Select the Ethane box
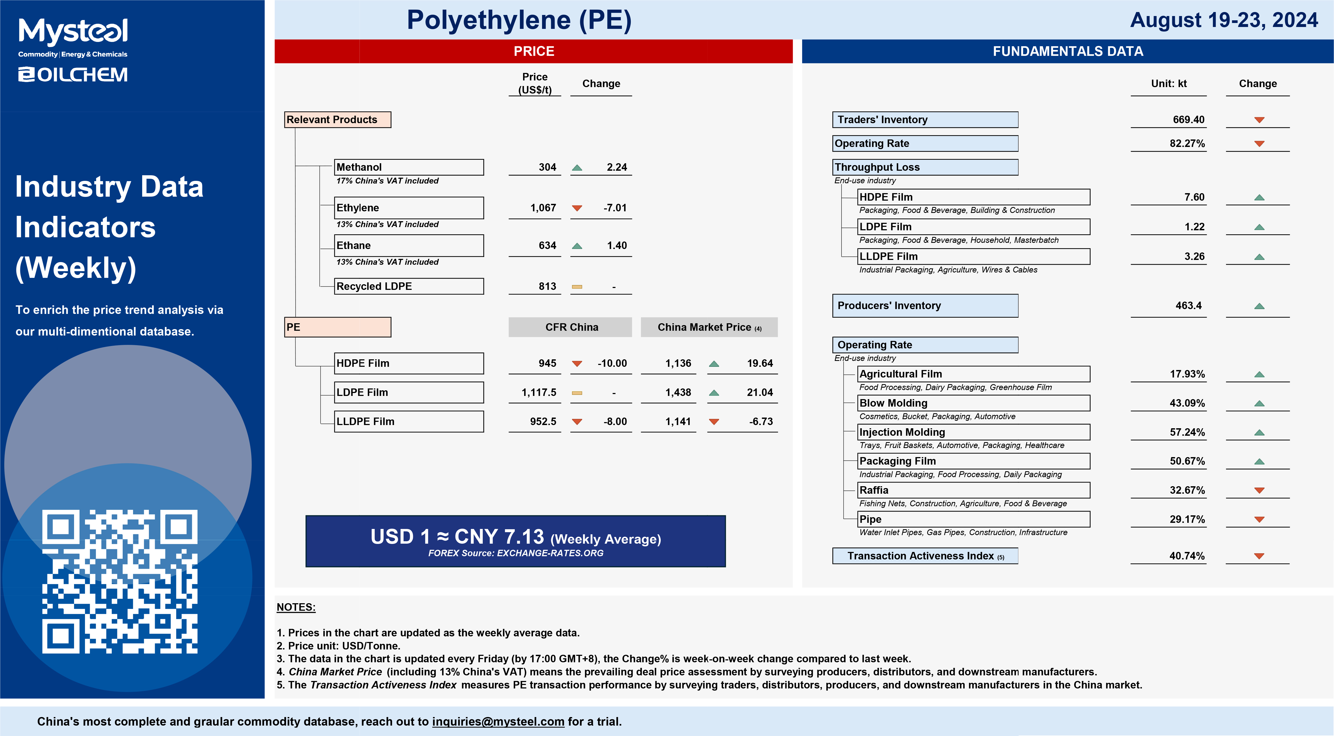This screenshot has width=1334, height=736. pos(409,245)
